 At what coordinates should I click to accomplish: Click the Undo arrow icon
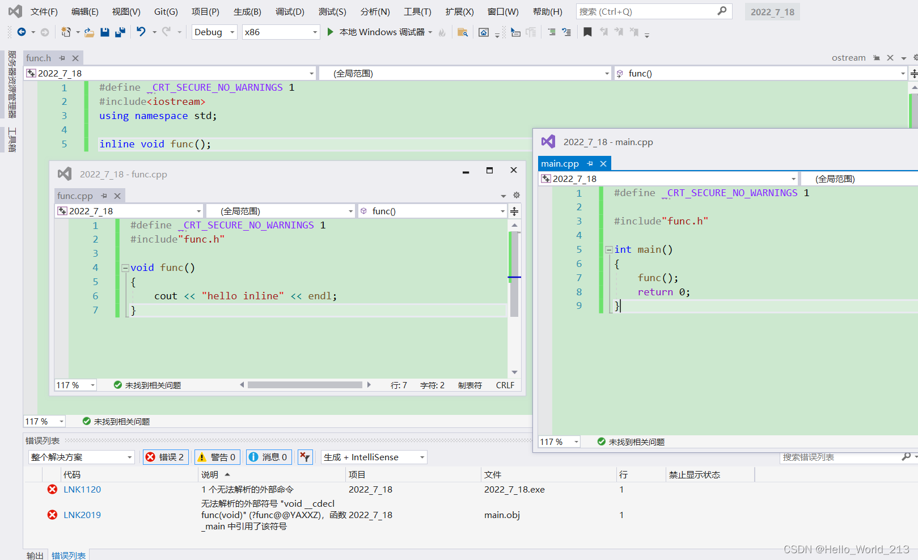[141, 32]
